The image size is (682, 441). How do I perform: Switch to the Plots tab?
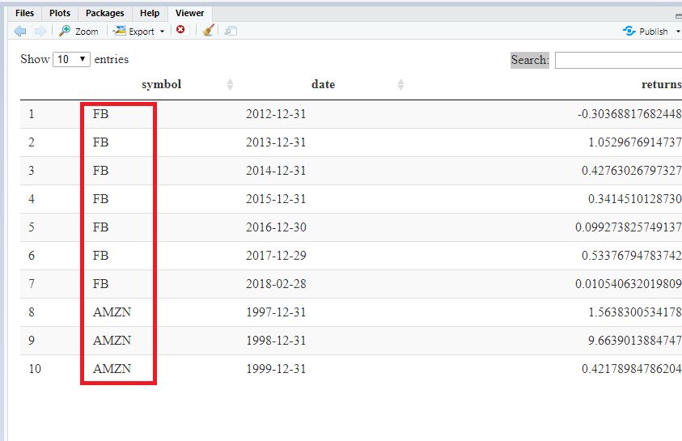click(x=59, y=13)
